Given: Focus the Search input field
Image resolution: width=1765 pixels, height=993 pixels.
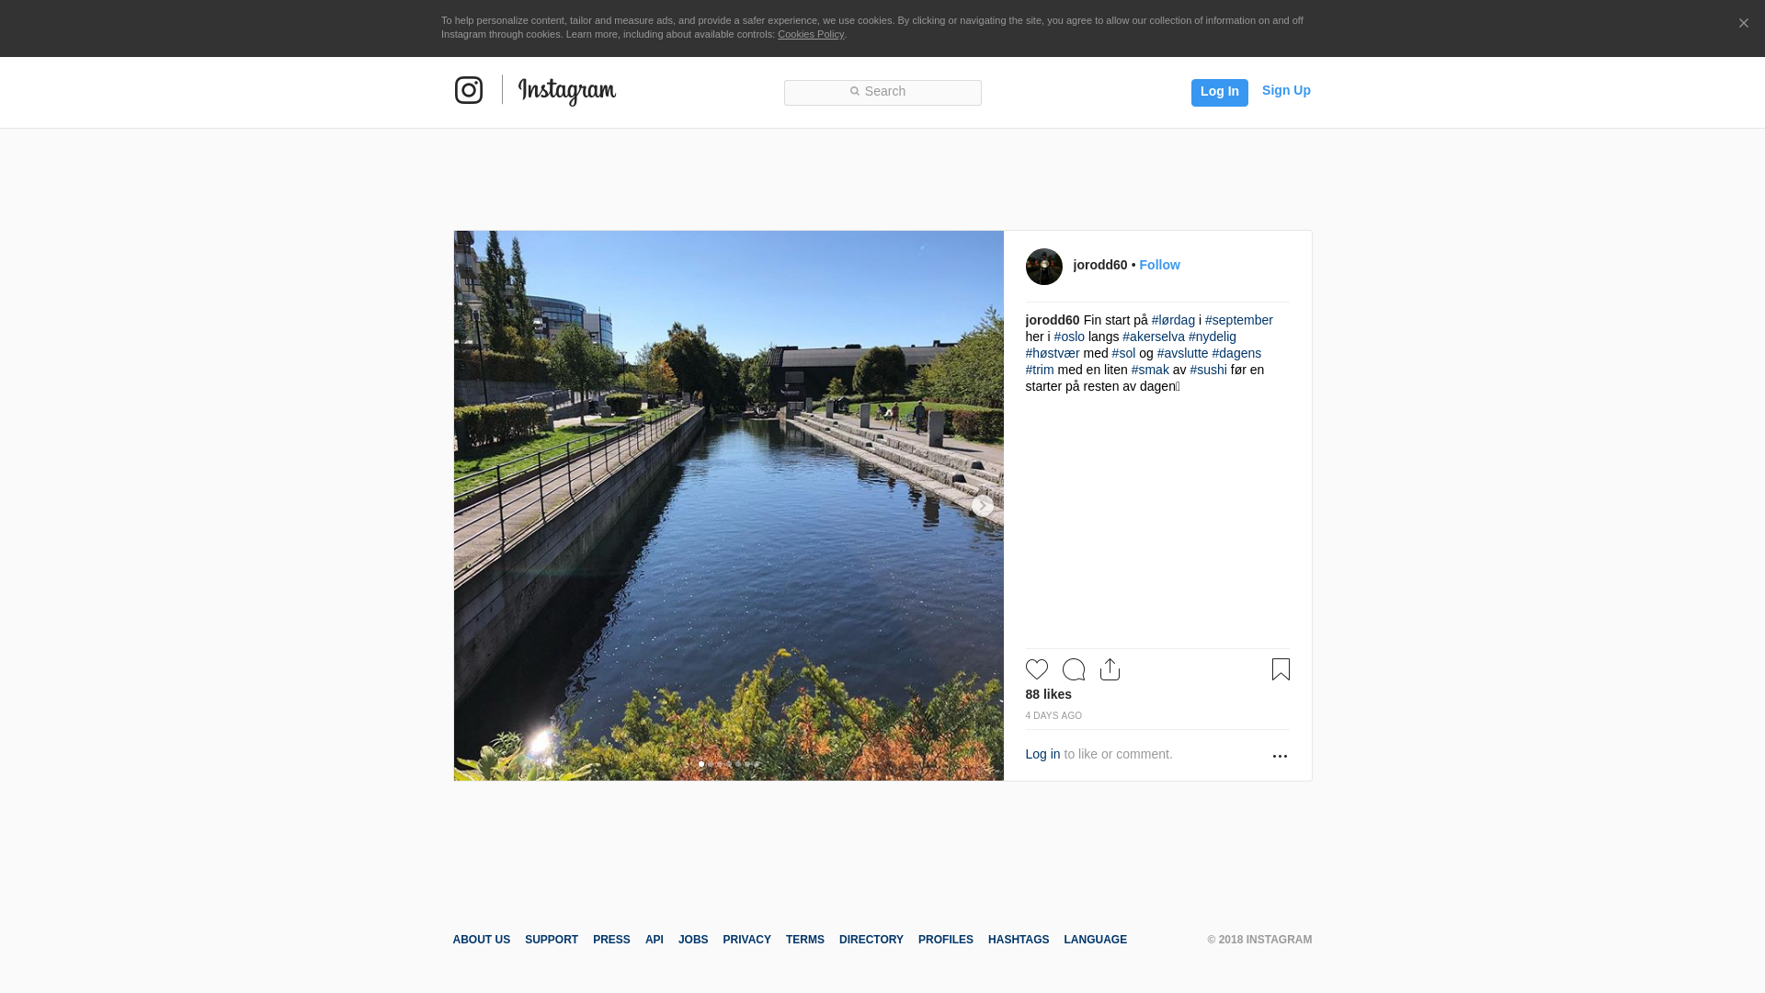Looking at the screenshot, I should [882, 92].
